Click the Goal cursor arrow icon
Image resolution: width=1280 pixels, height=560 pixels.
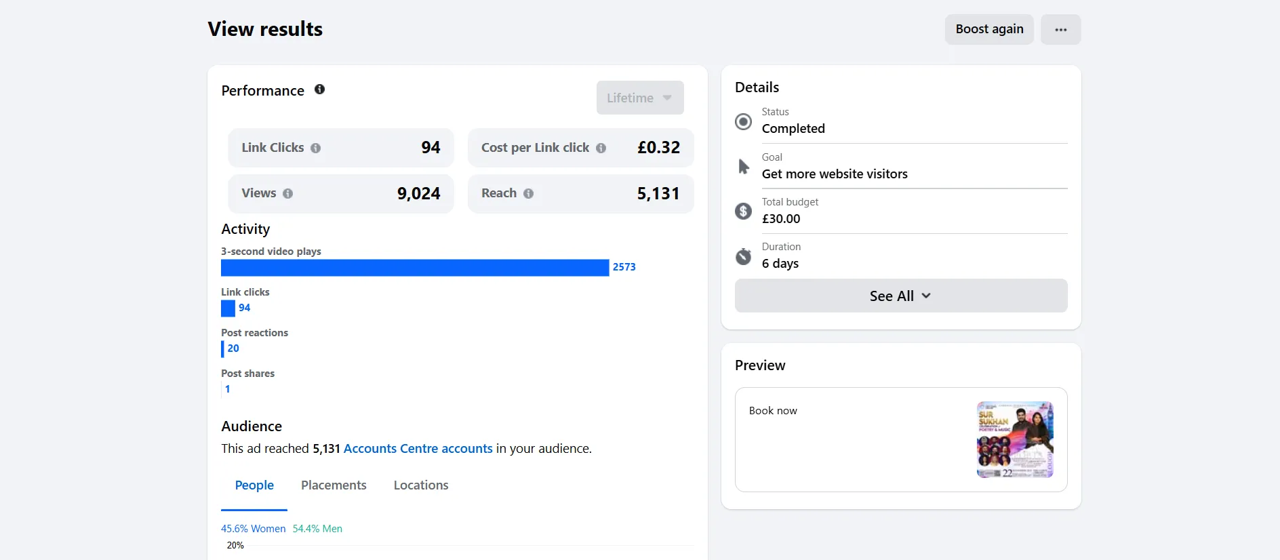tap(744, 167)
